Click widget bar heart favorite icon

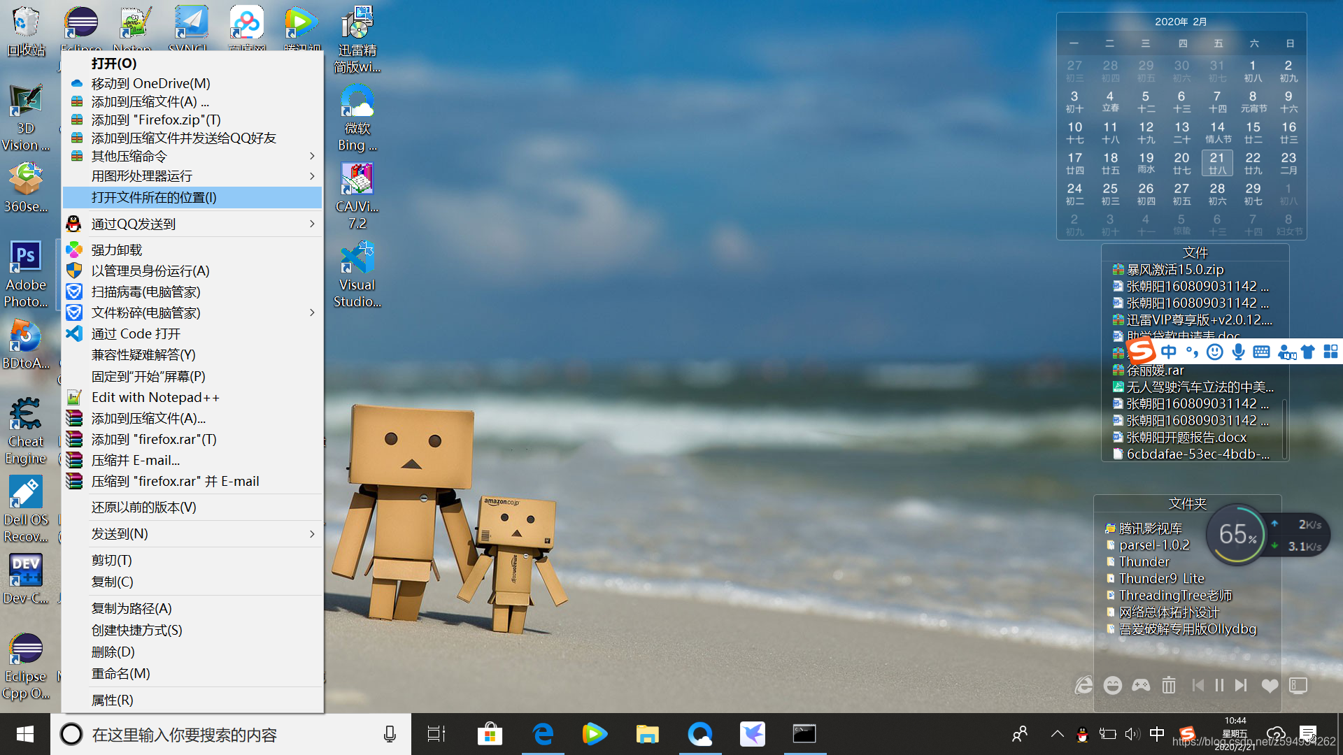point(1270,686)
